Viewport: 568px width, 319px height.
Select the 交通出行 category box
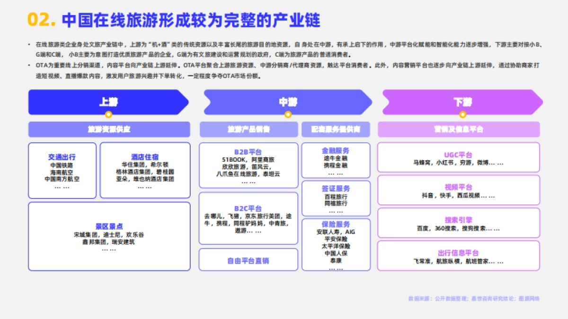tap(62, 170)
